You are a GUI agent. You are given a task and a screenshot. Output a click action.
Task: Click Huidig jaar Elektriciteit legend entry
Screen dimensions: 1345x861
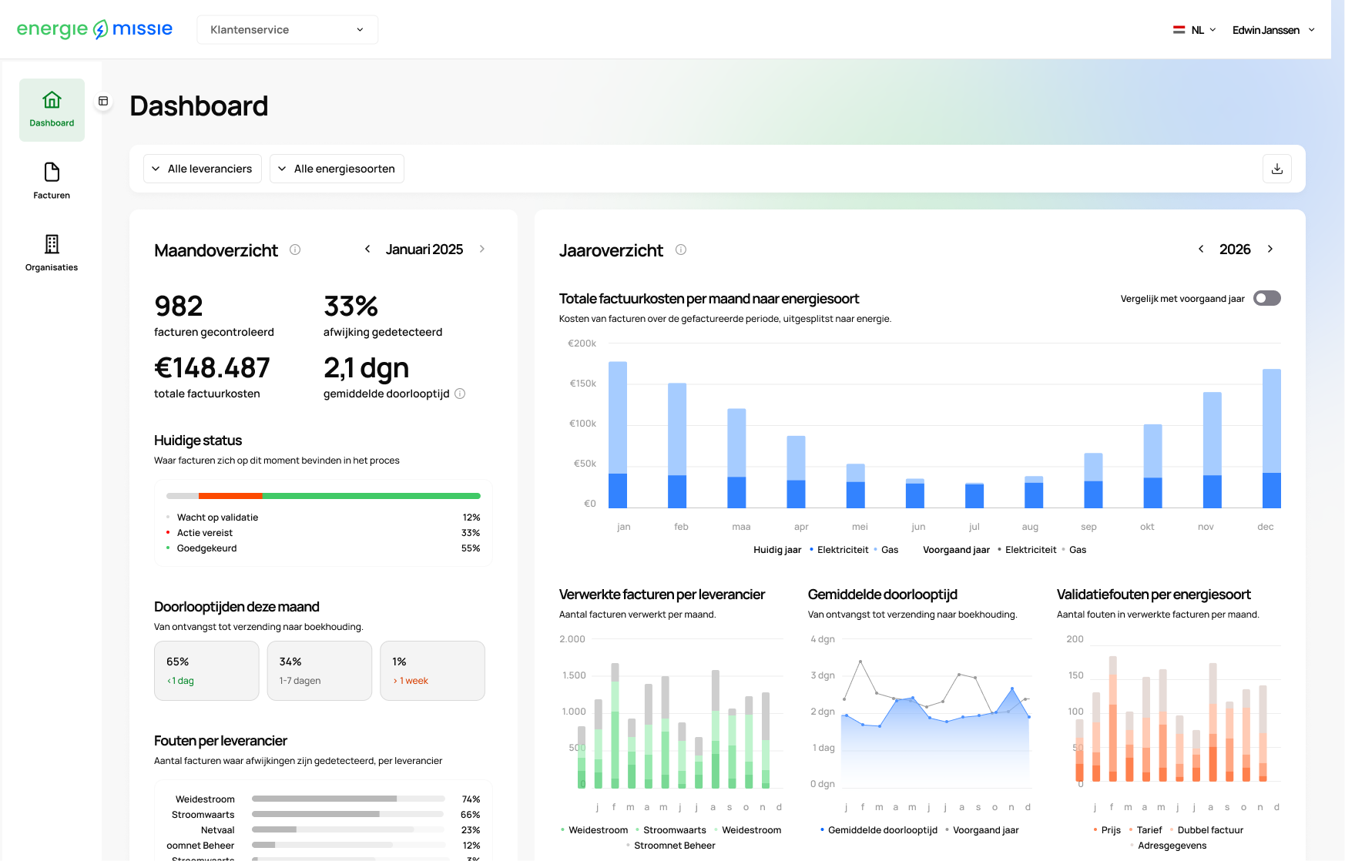[839, 550]
